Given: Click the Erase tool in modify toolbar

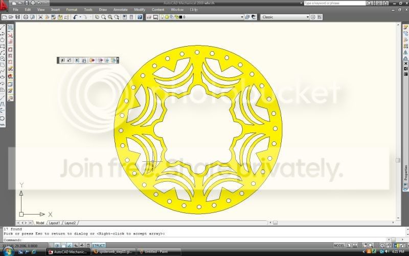Looking at the screenshot, I should (10, 35).
